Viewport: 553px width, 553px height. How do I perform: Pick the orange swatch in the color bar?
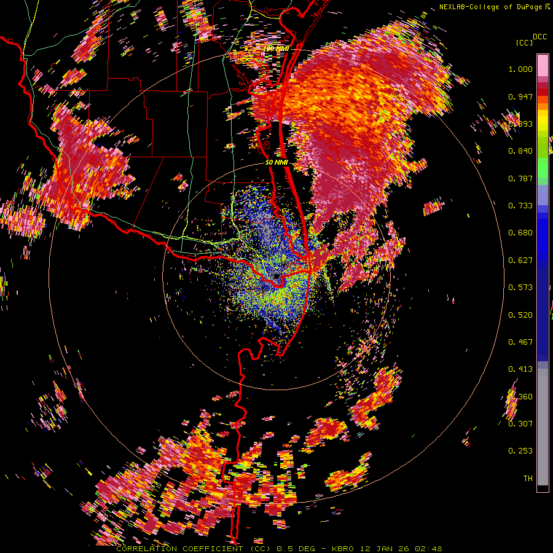click(543, 106)
